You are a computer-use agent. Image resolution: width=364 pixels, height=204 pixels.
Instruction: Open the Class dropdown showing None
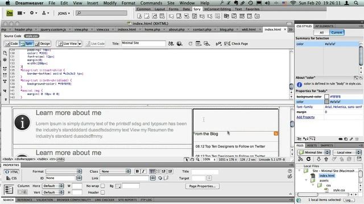click(115, 171)
